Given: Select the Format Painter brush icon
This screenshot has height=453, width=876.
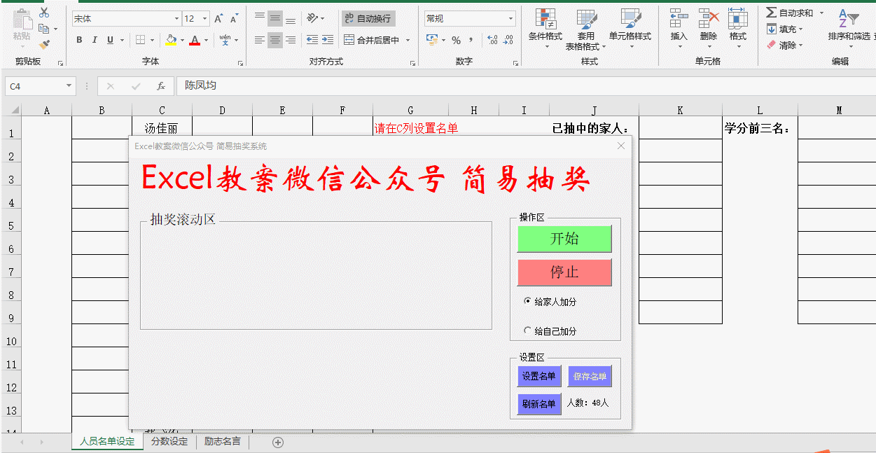Looking at the screenshot, I should click(44, 44).
